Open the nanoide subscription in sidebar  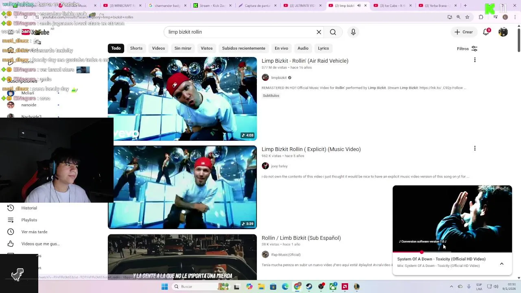click(29, 105)
